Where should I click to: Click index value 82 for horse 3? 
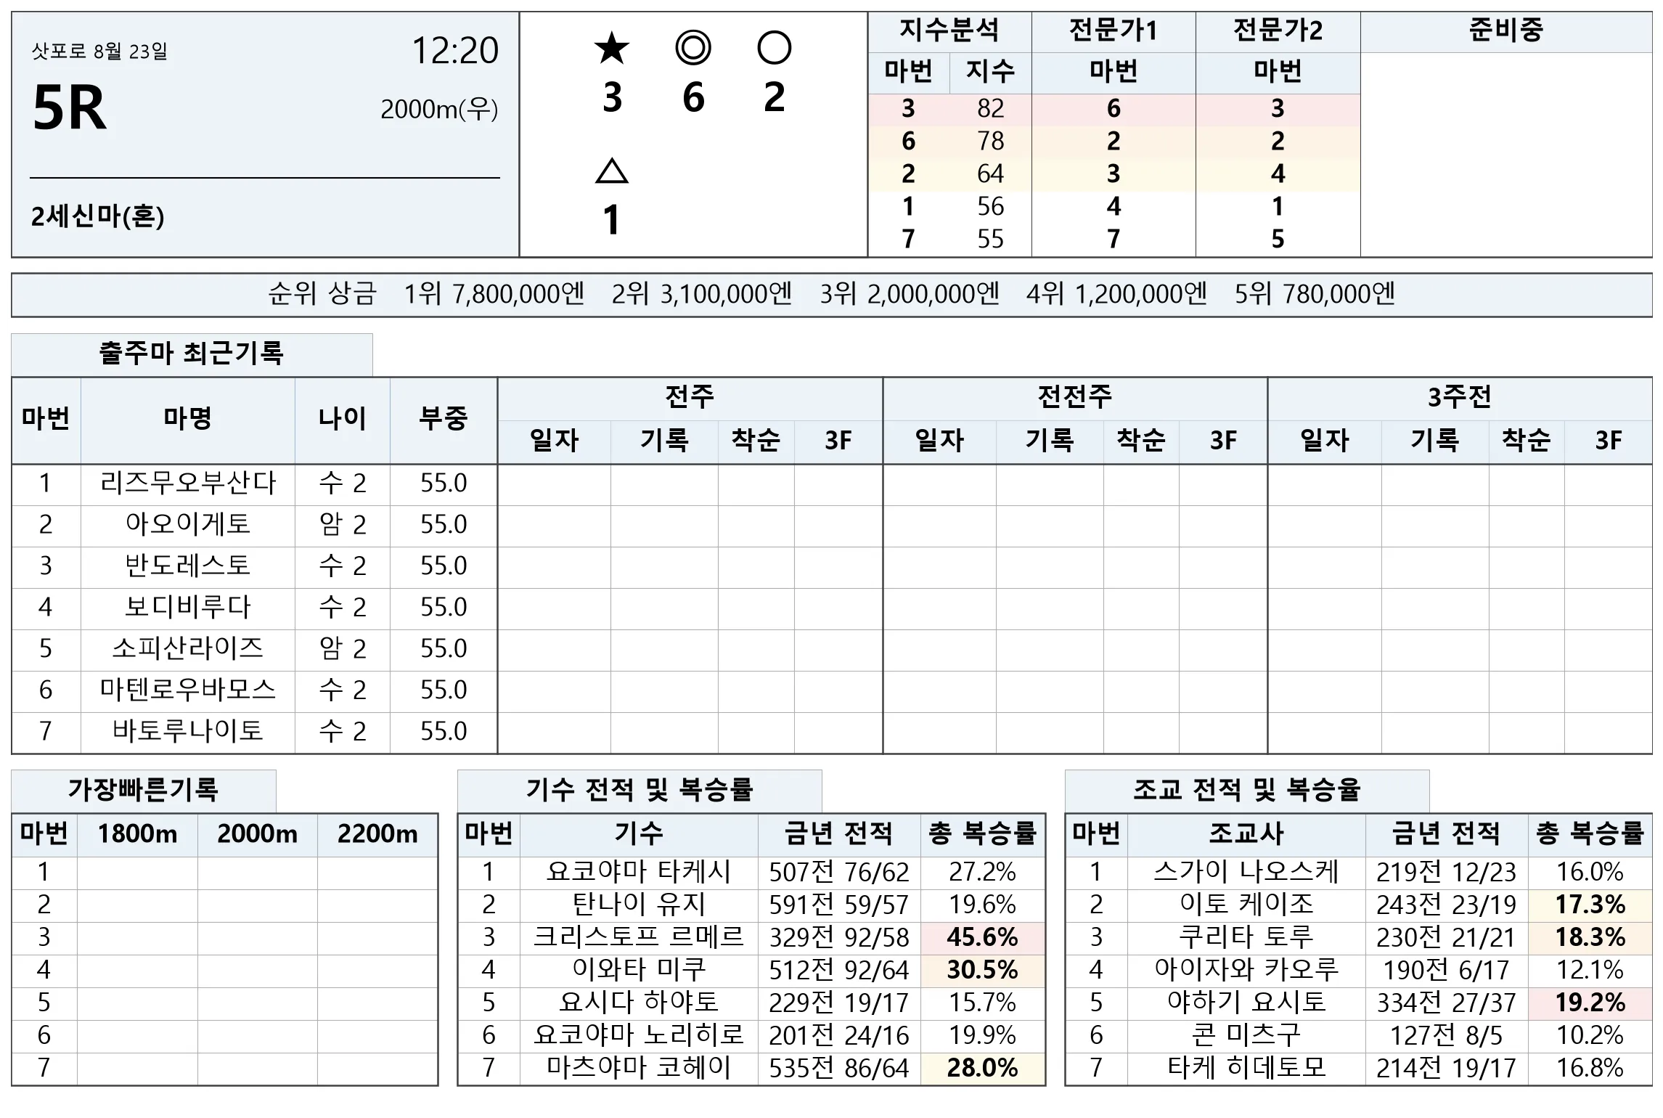[x=990, y=109]
